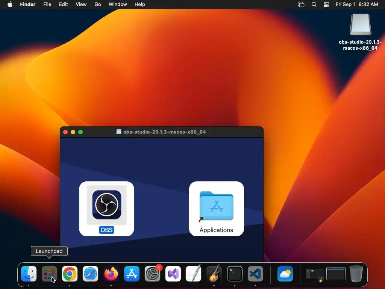Click the disk proxy icon in the window title bar
The width and height of the screenshot is (385, 289).
[119, 132]
